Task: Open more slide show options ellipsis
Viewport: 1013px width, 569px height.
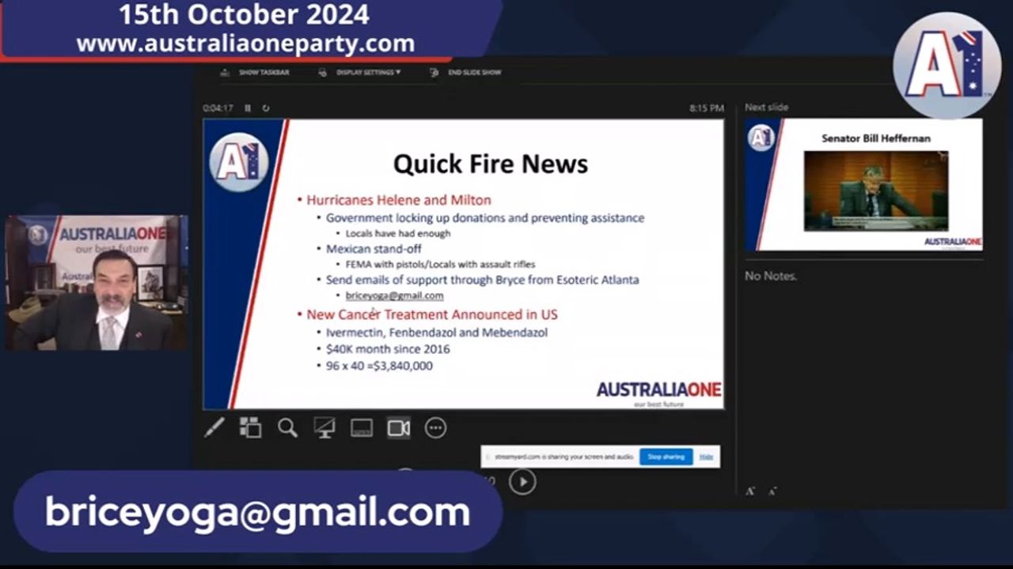Action: pyautogui.click(x=435, y=428)
